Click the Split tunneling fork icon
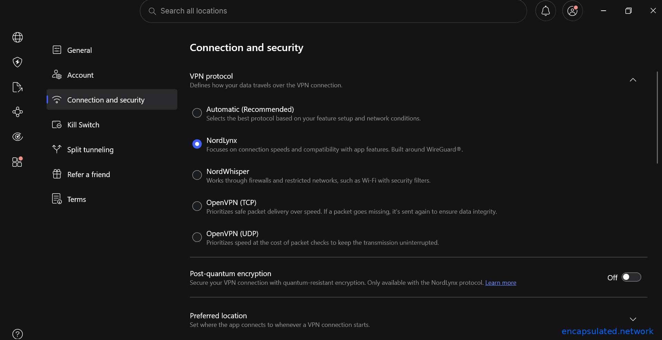The image size is (662, 340). (57, 149)
